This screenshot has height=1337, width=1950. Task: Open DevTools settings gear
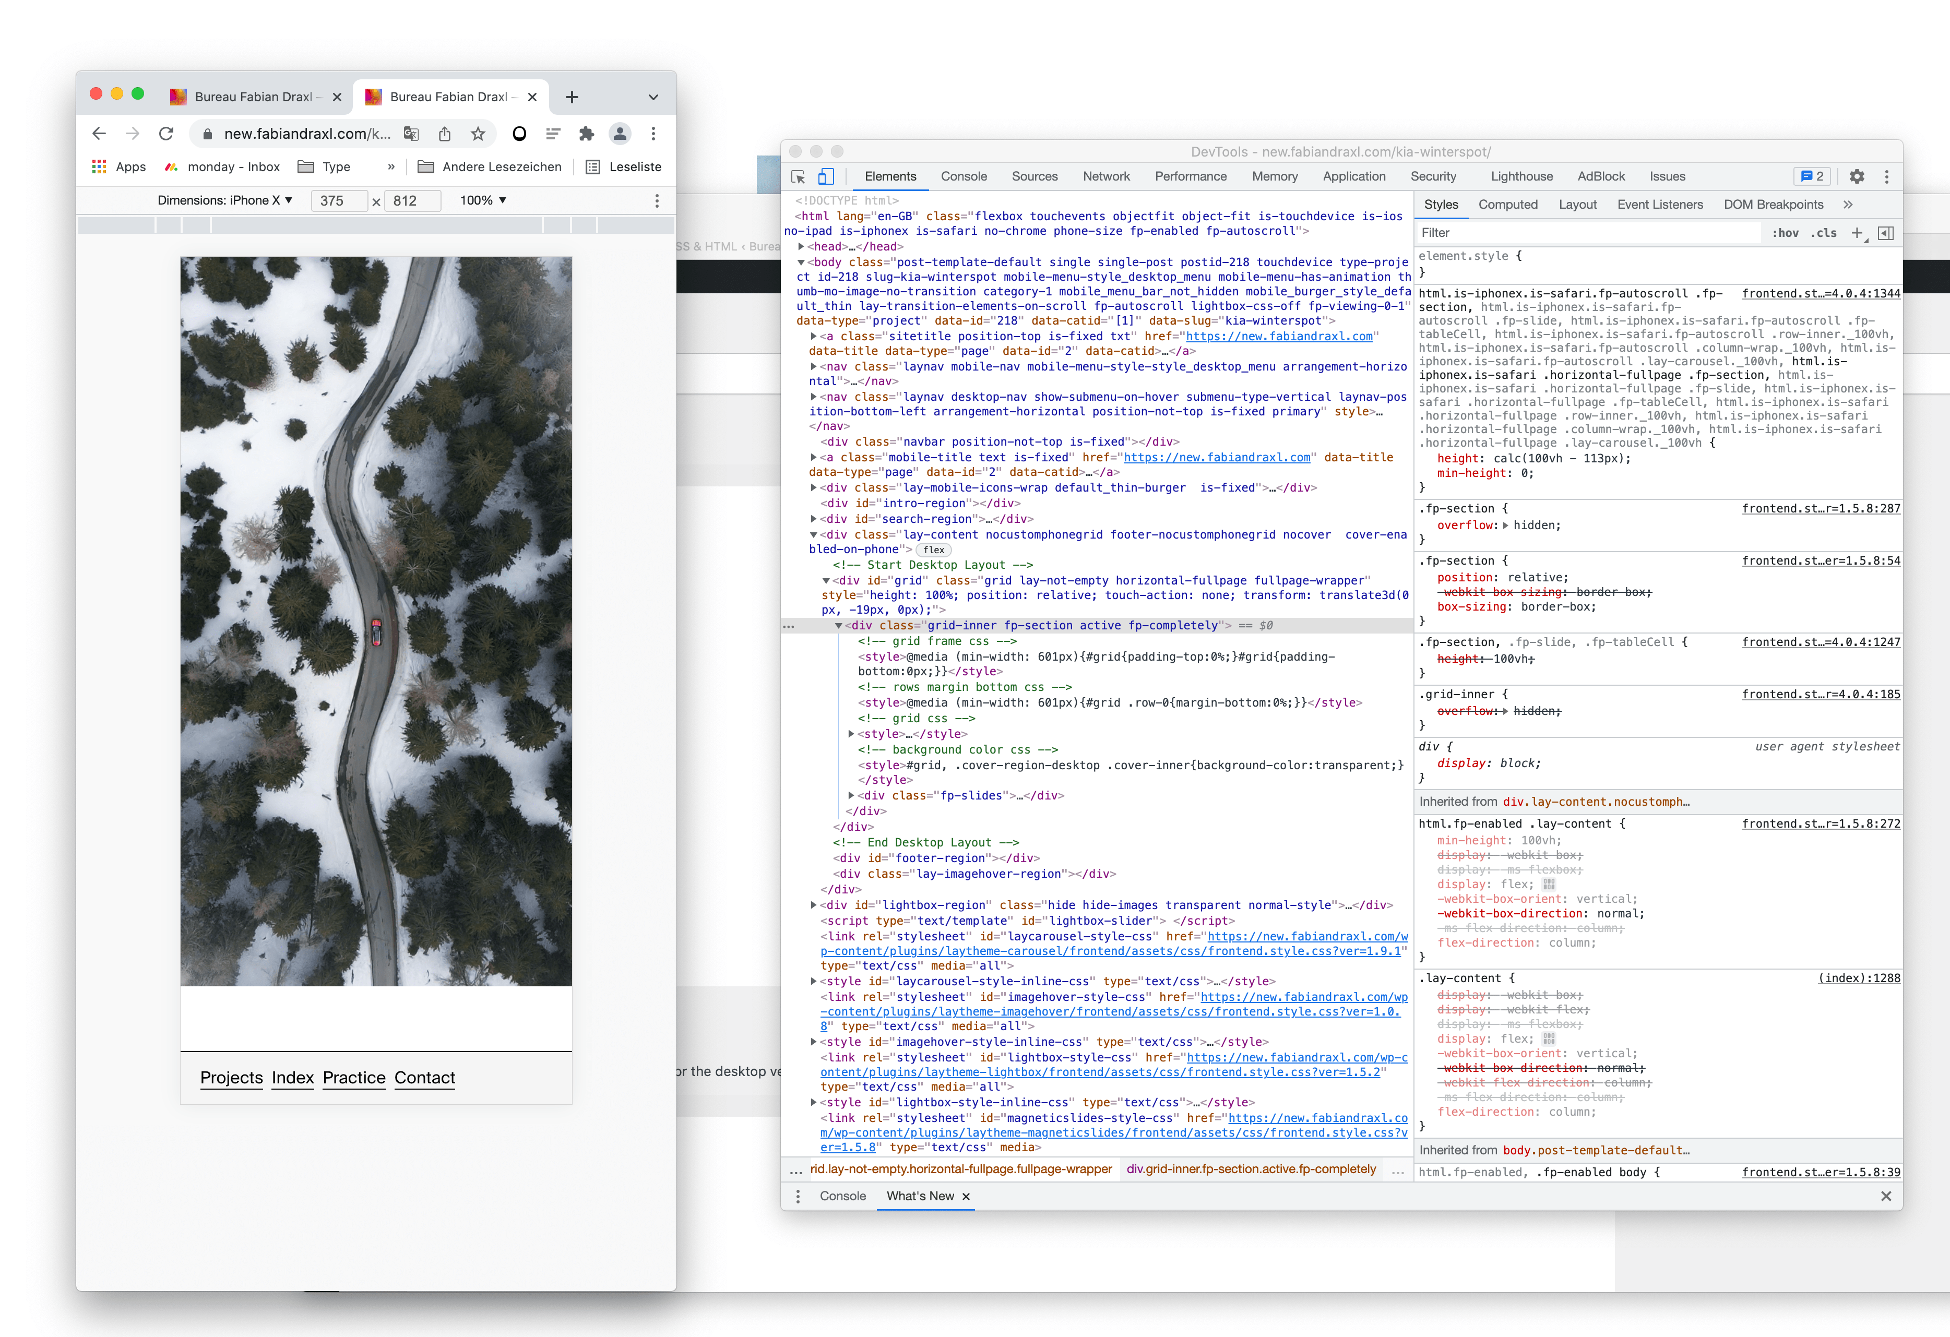pyautogui.click(x=1857, y=176)
